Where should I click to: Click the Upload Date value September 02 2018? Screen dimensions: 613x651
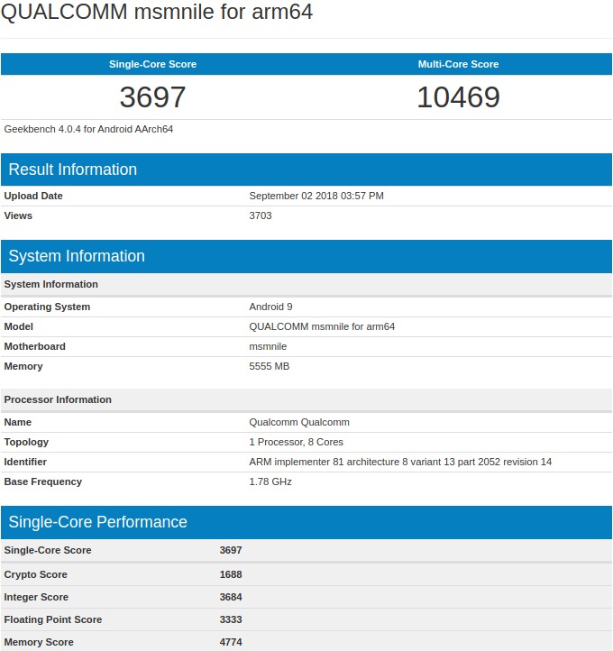click(x=316, y=196)
